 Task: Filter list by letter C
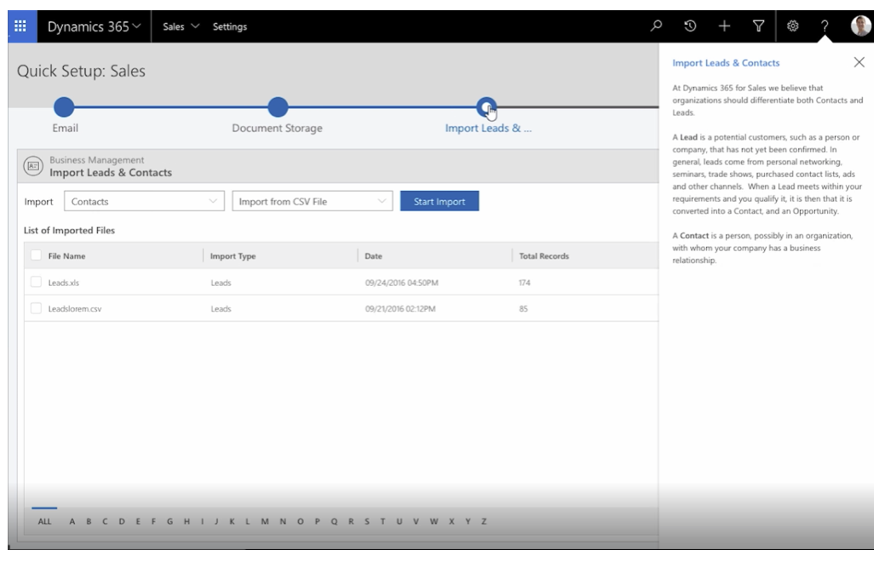pyautogui.click(x=105, y=521)
